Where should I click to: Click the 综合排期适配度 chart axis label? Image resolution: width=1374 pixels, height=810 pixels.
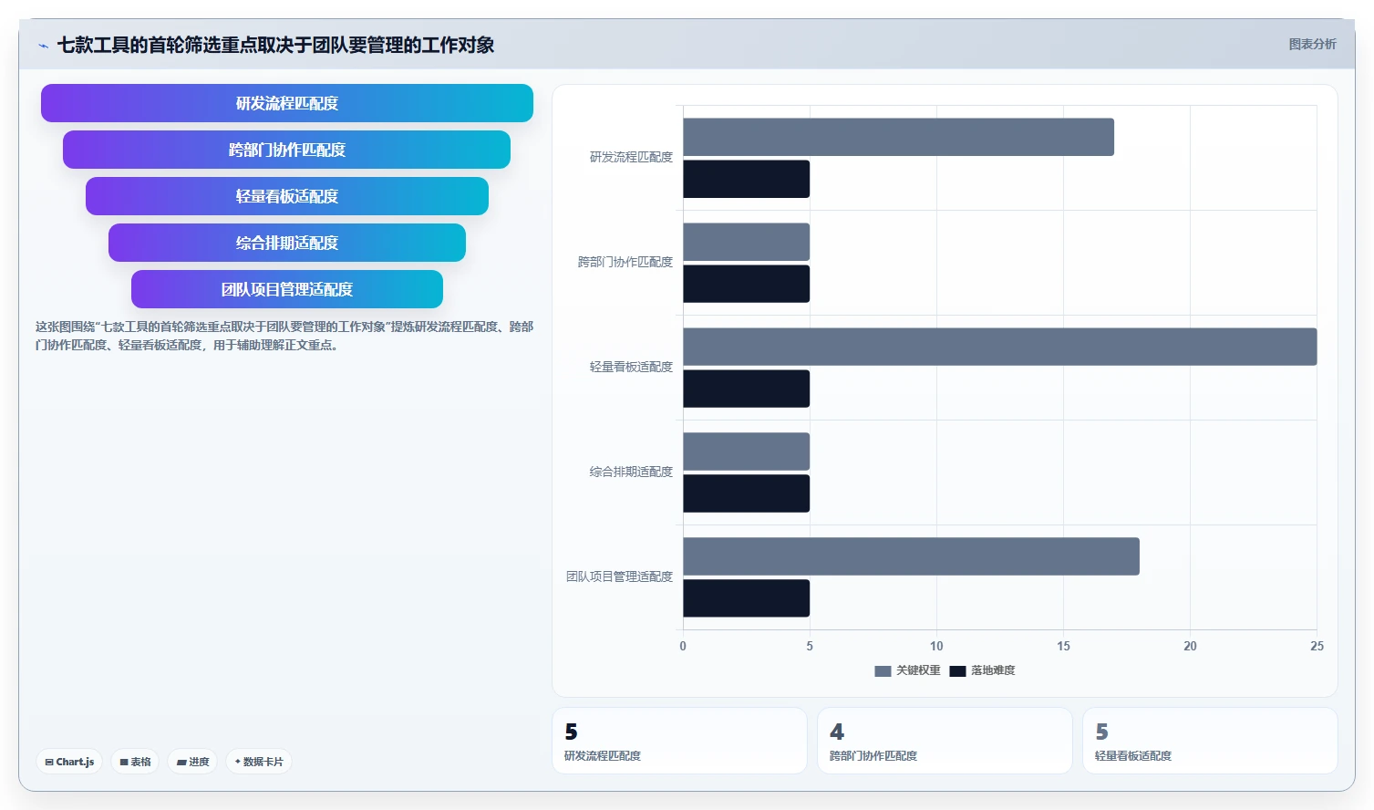pyautogui.click(x=631, y=472)
